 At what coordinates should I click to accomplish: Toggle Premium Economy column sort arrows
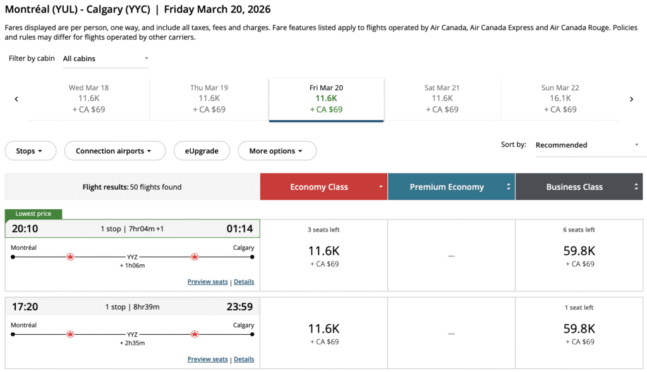tap(509, 187)
